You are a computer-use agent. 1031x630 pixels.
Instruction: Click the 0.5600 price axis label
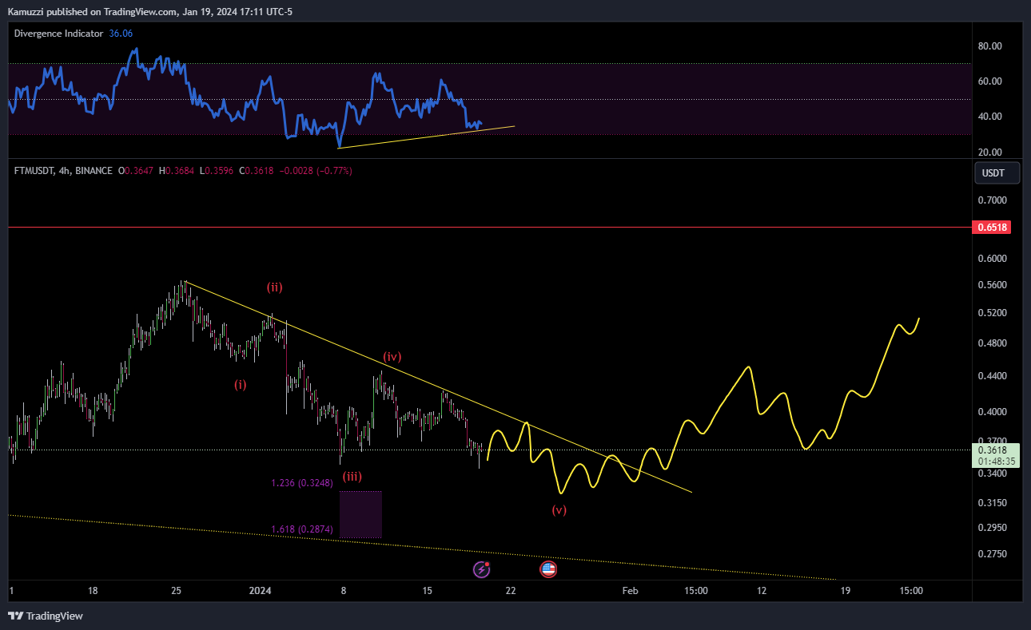point(992,285)
